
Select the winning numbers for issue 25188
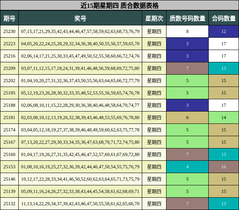click(80, 105)
